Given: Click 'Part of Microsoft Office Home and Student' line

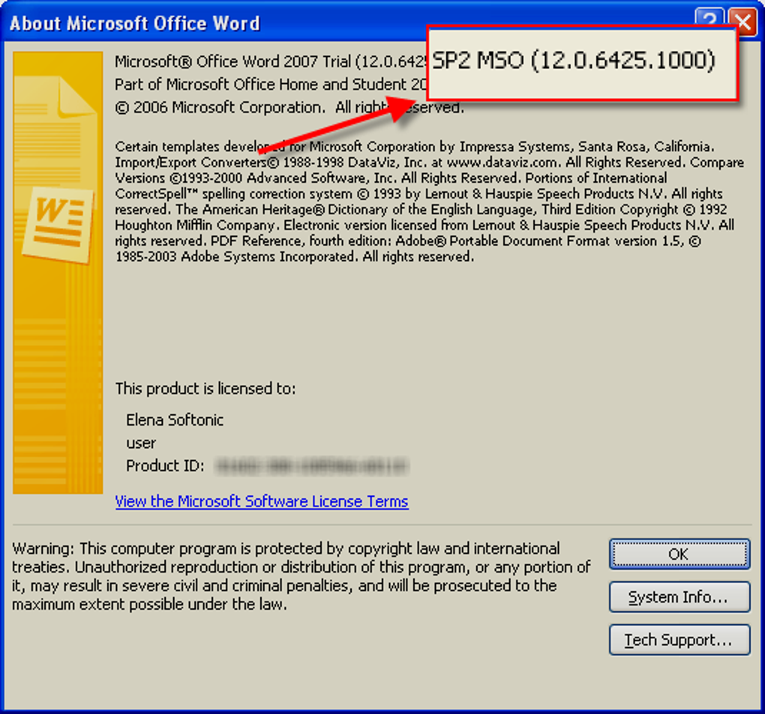Looking at the screenshot, I should tap(271, 85).
